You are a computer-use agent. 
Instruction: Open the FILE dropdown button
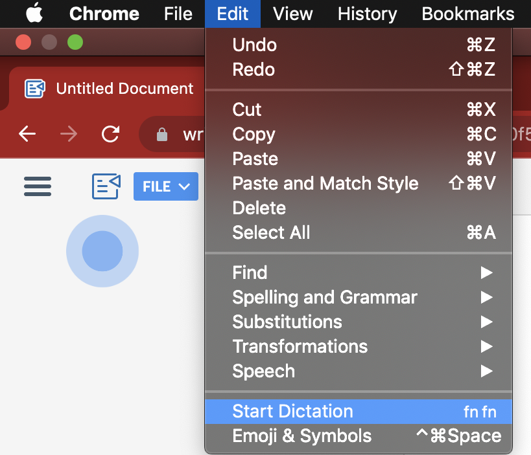point(166,186)
